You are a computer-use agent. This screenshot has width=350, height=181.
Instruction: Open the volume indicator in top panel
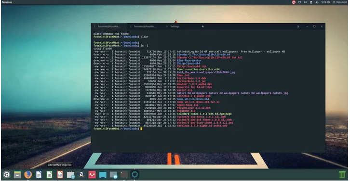click(317, 2)
